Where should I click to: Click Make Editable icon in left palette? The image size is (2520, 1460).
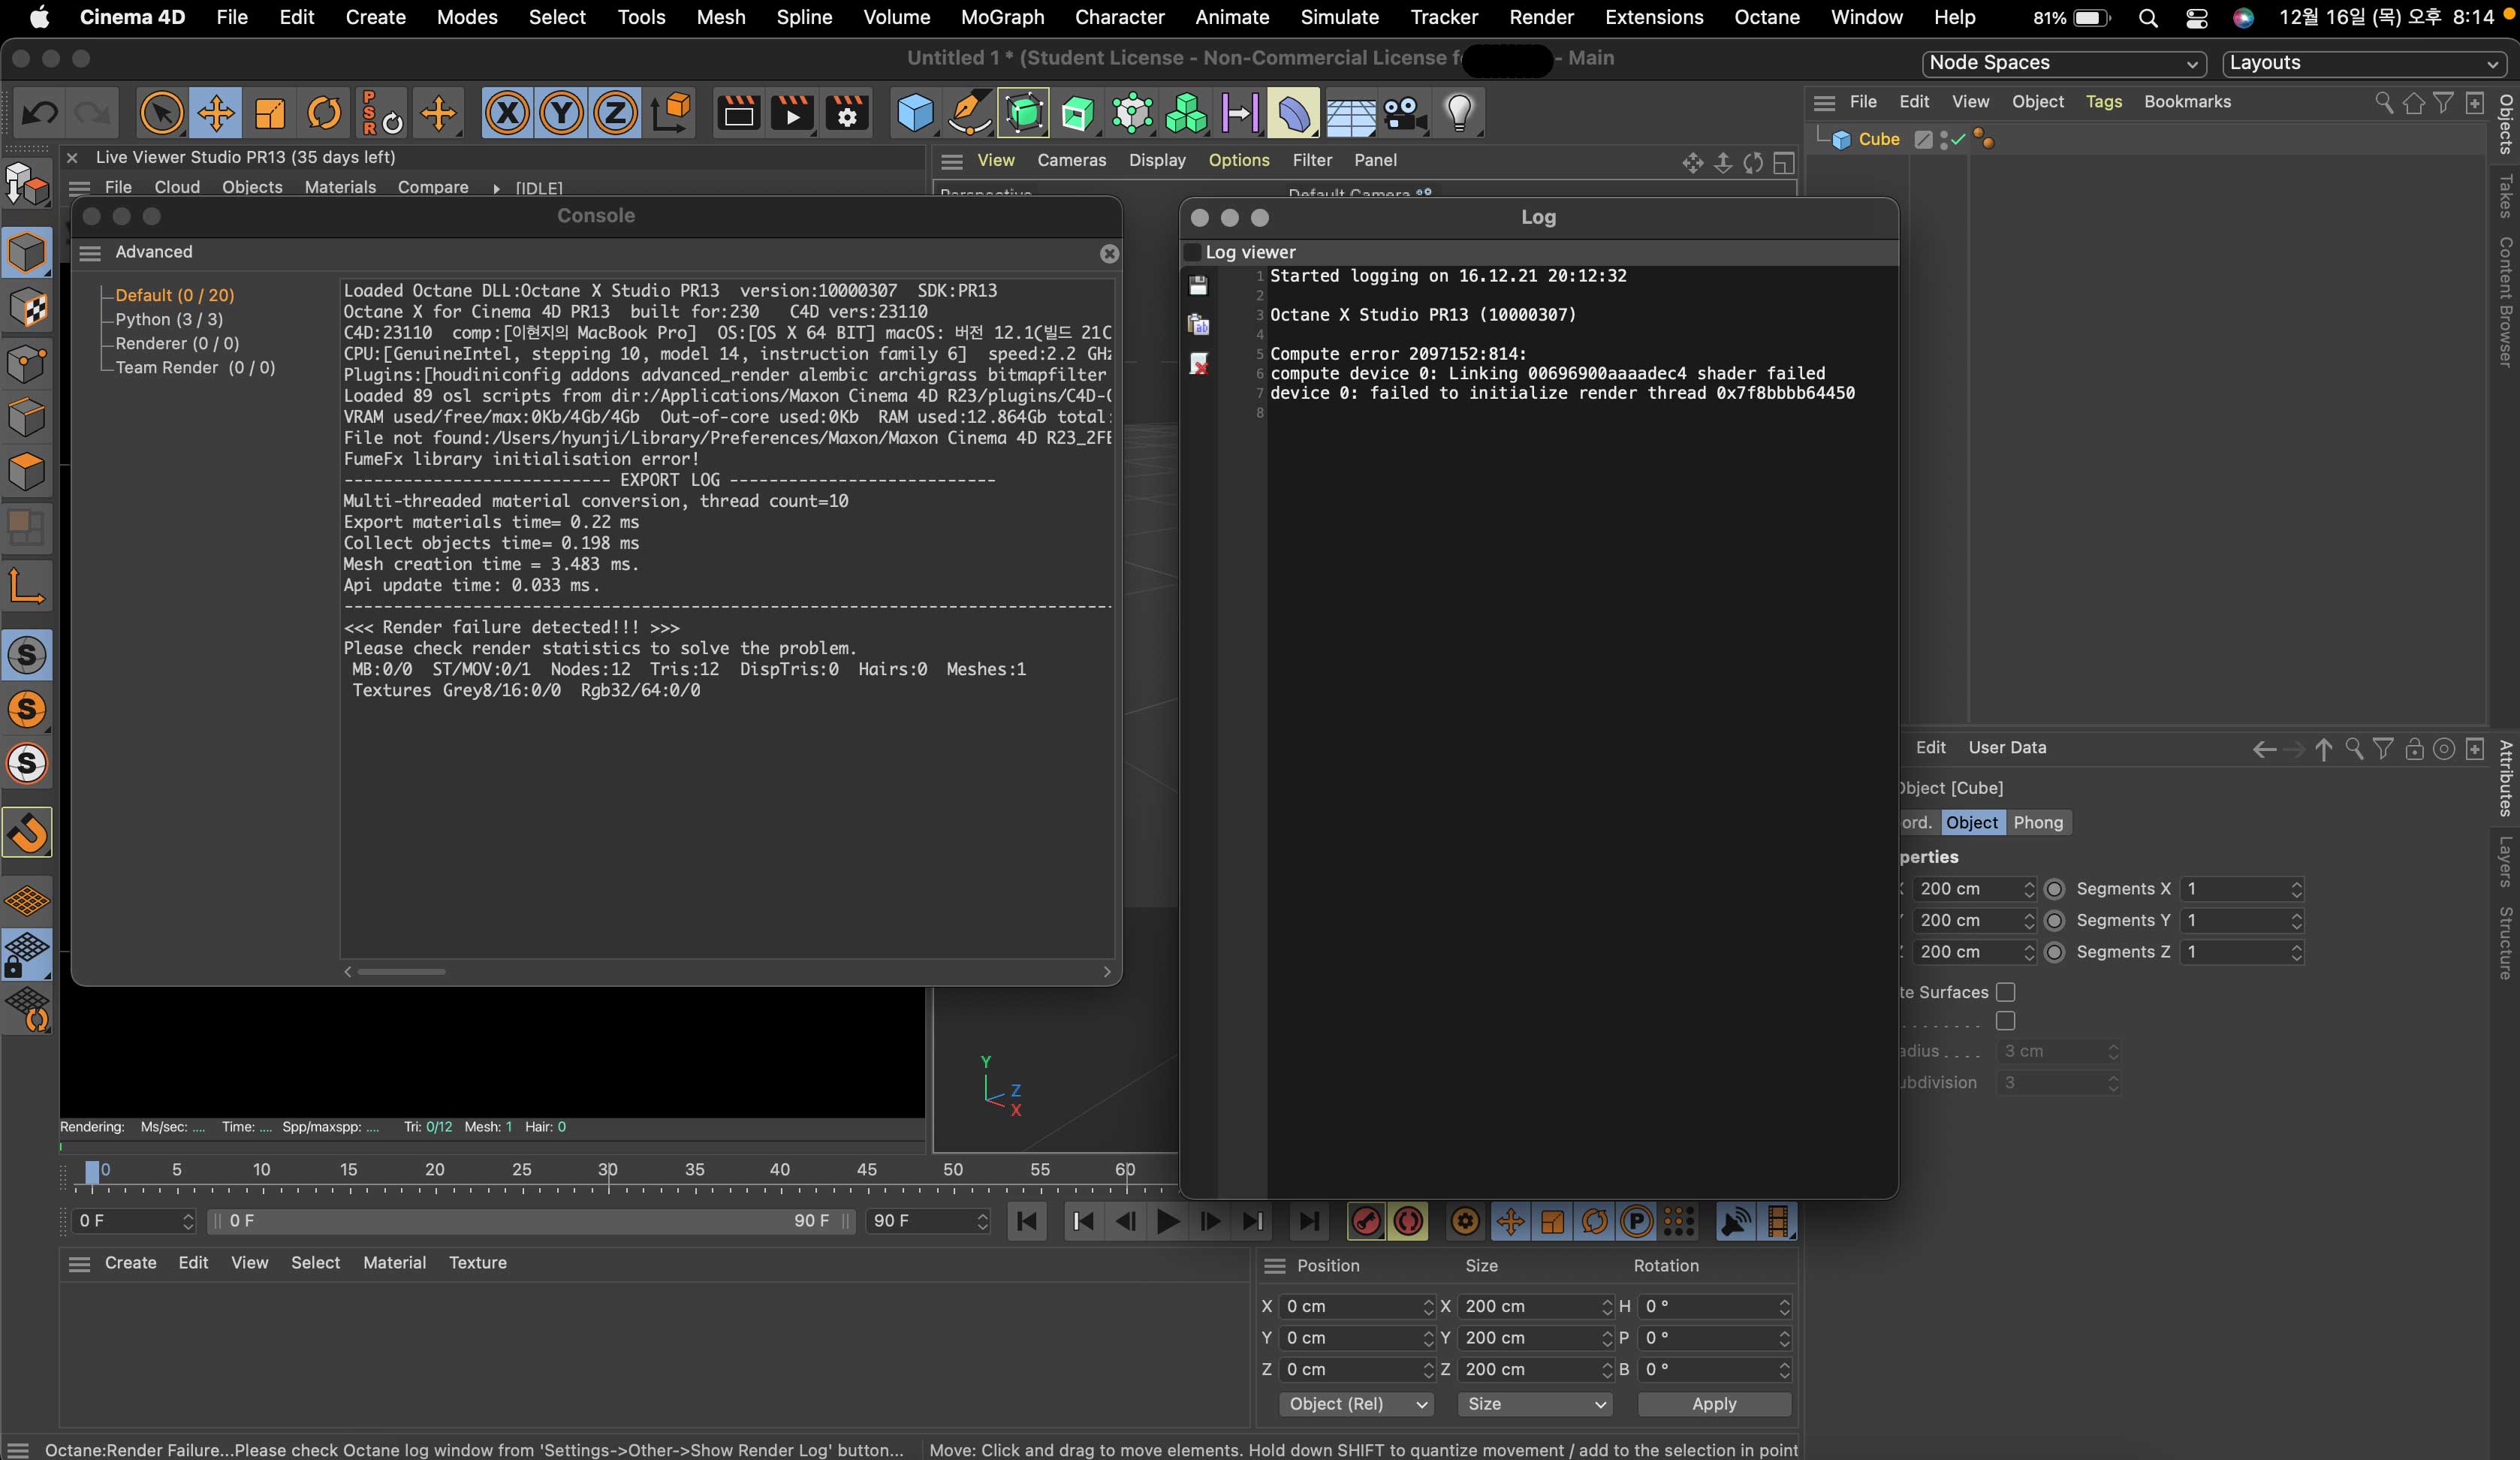[x=27, y=184]
